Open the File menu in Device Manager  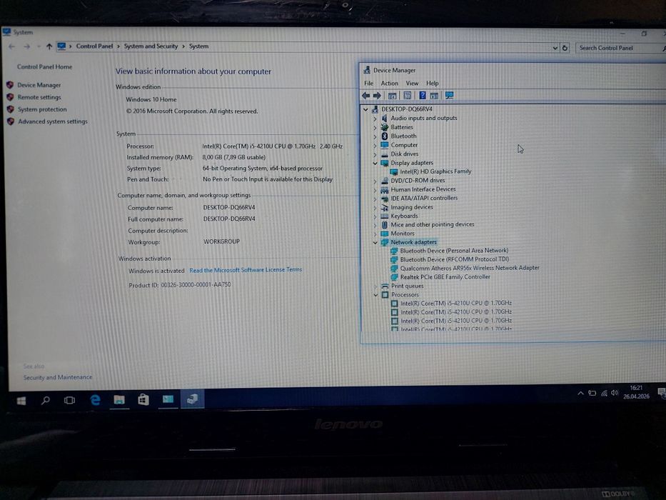click(368, 84)
